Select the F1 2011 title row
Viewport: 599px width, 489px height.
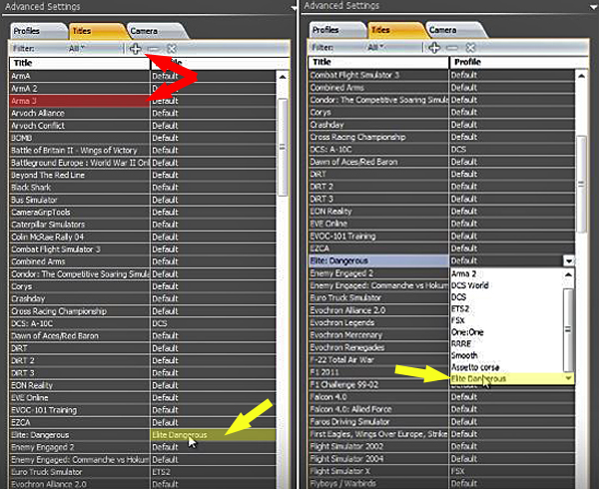[378, 372]
